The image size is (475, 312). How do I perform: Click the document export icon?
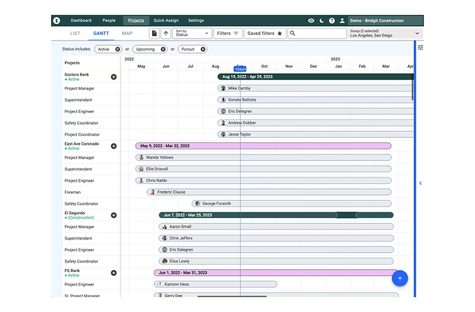pyautogui.click(x=154, y=33)
